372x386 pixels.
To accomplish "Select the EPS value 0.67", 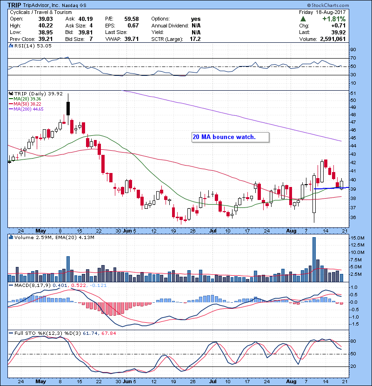I will click(133, 26).
